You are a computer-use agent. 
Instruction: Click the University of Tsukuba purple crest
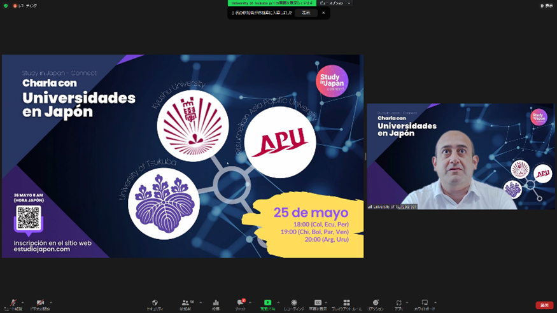point(164,204)
